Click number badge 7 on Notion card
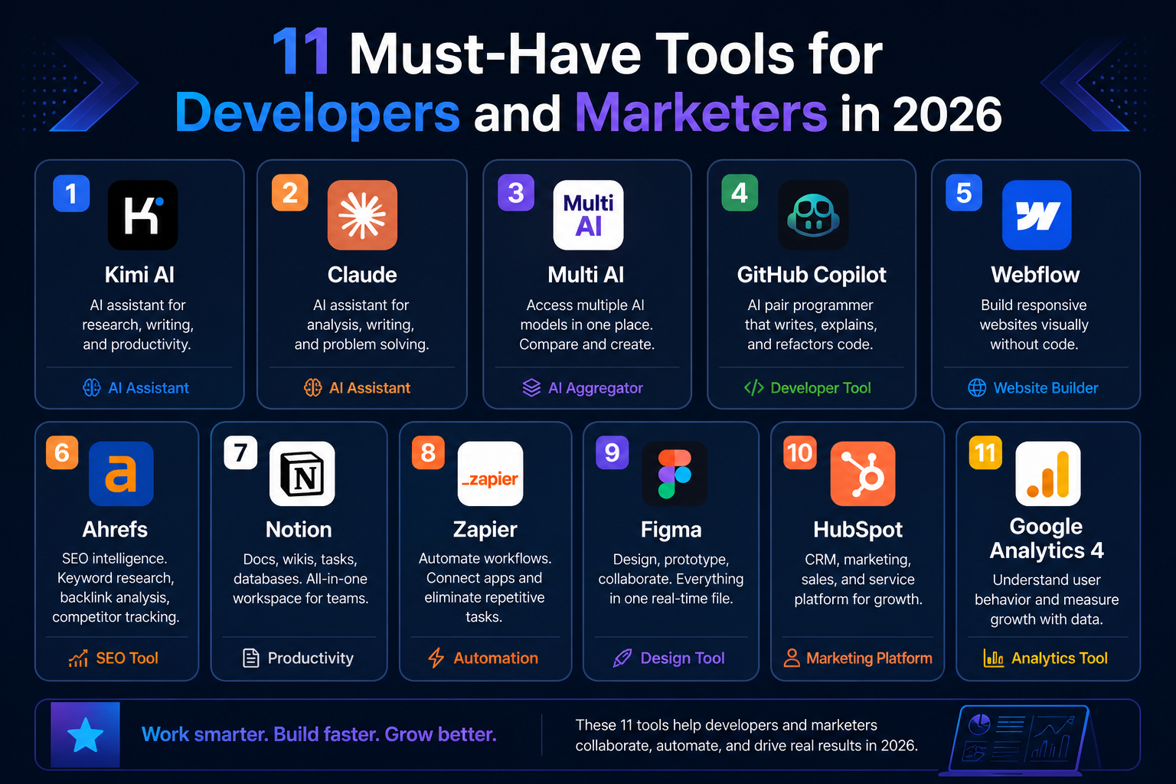The image size is (1176, 784). click(x=240, y=452)
